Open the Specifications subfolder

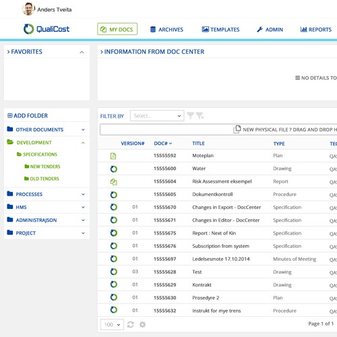[x=37, y=154]
